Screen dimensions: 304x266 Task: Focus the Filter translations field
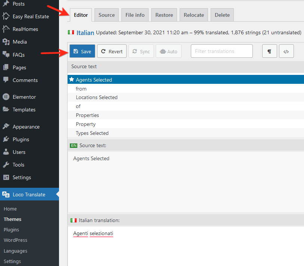pos(221,51)
